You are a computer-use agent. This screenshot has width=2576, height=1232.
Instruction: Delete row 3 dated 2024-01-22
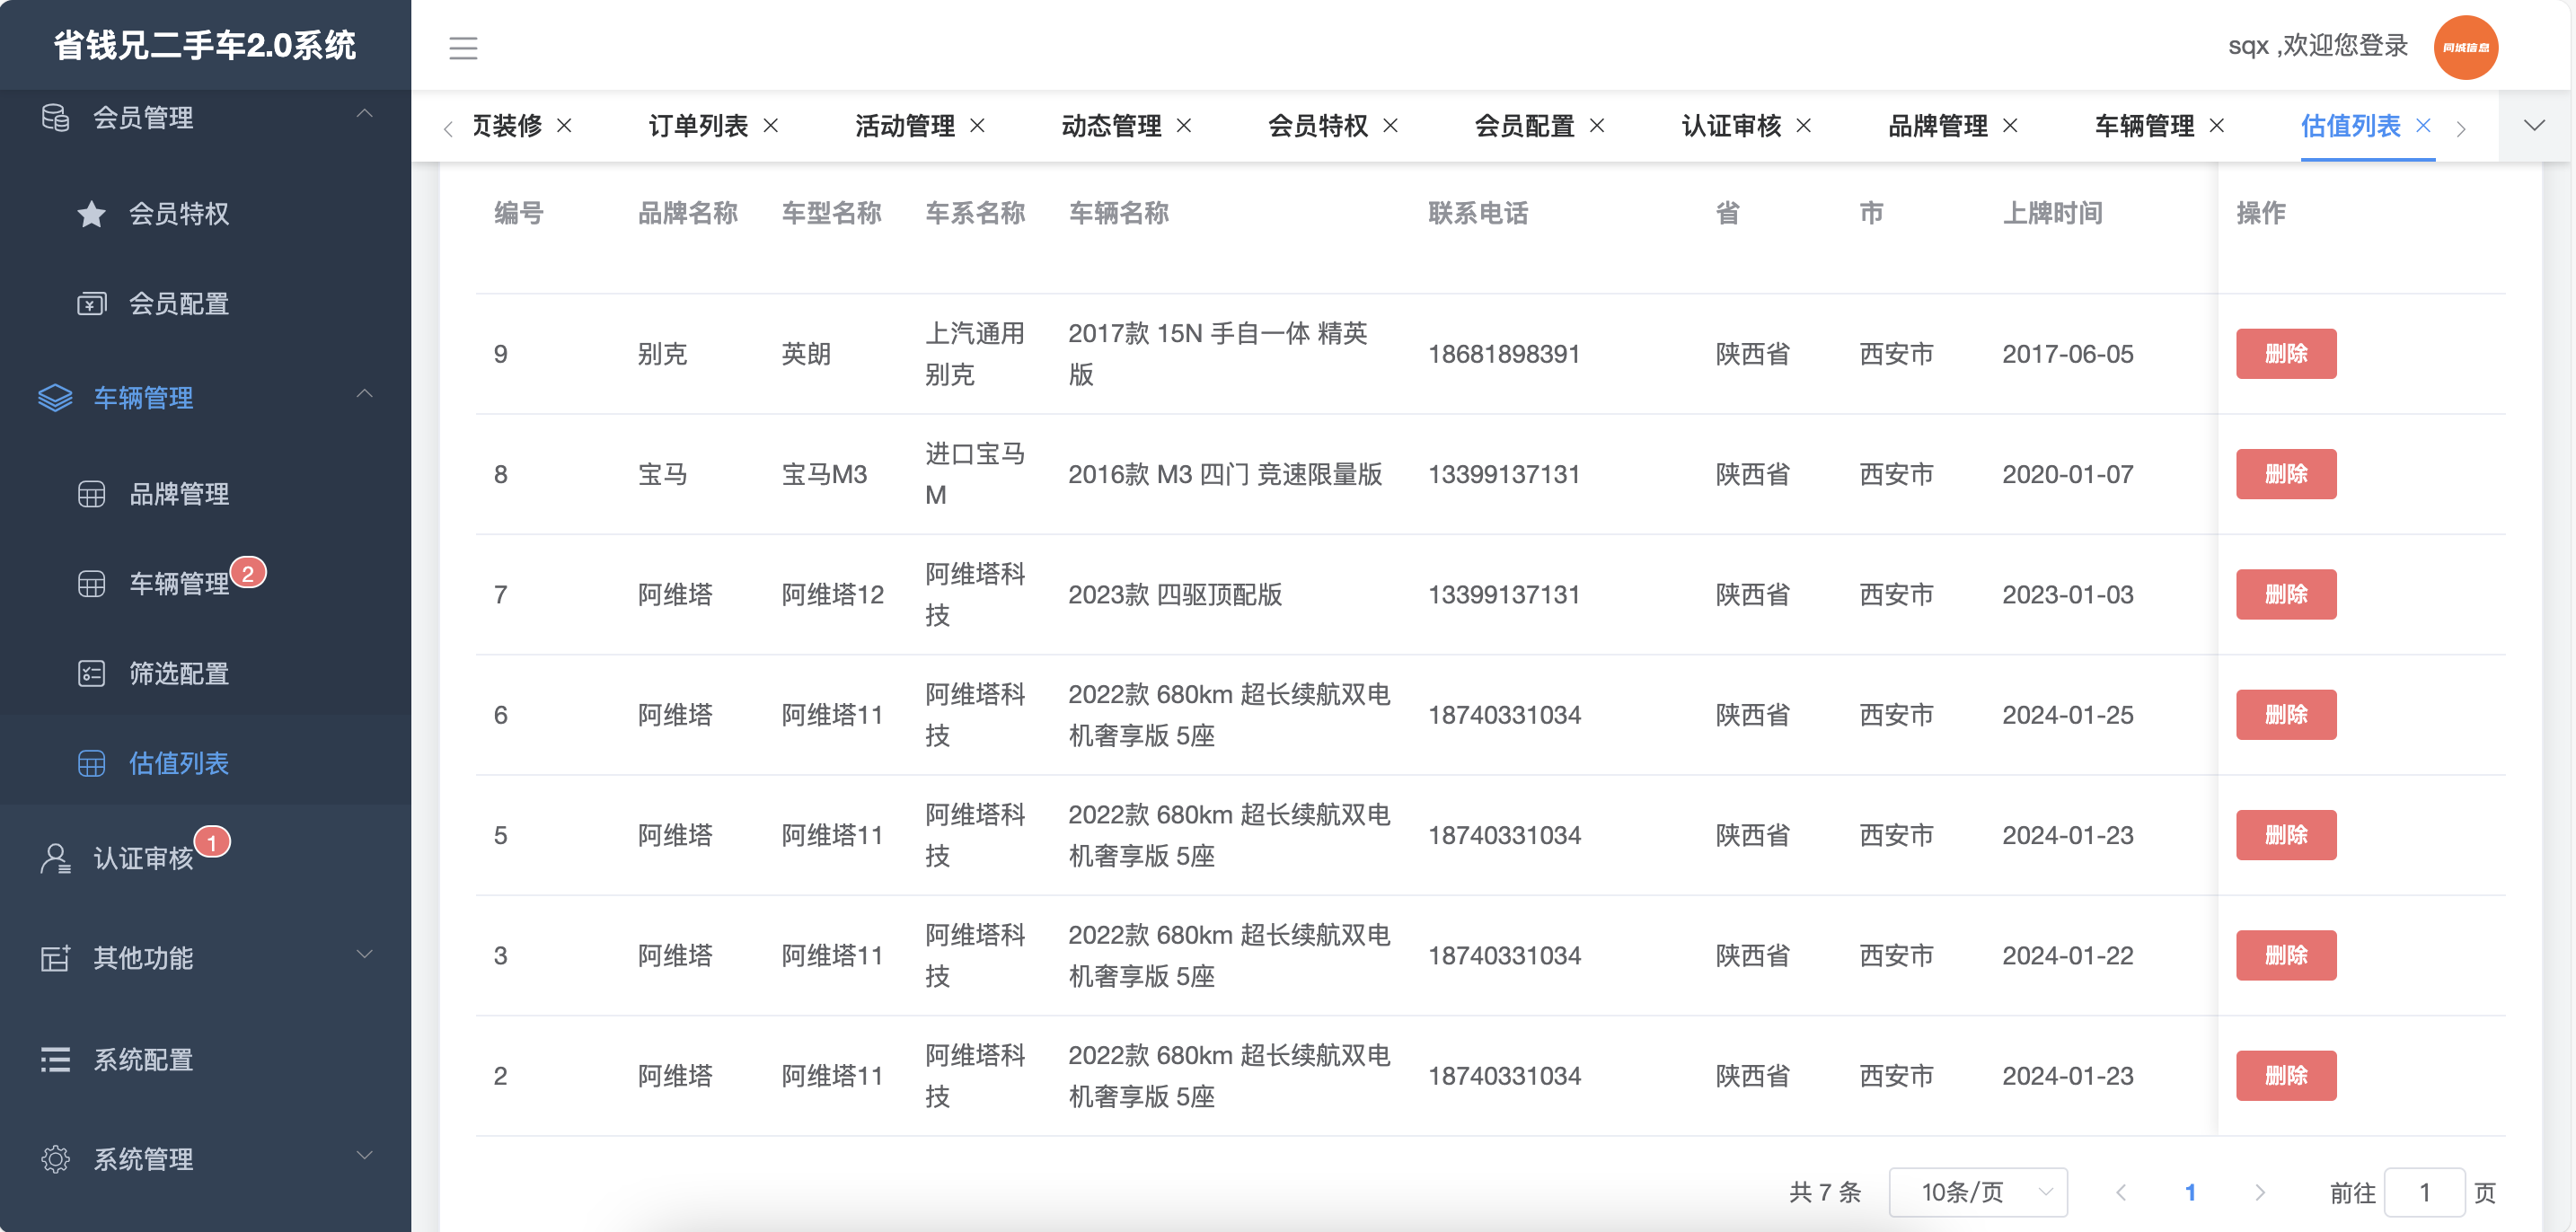(x=2286, y=955)
